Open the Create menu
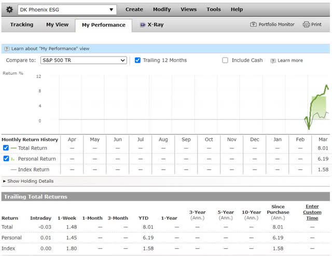Viewport: 332px width, 256px height. [134, 9]
